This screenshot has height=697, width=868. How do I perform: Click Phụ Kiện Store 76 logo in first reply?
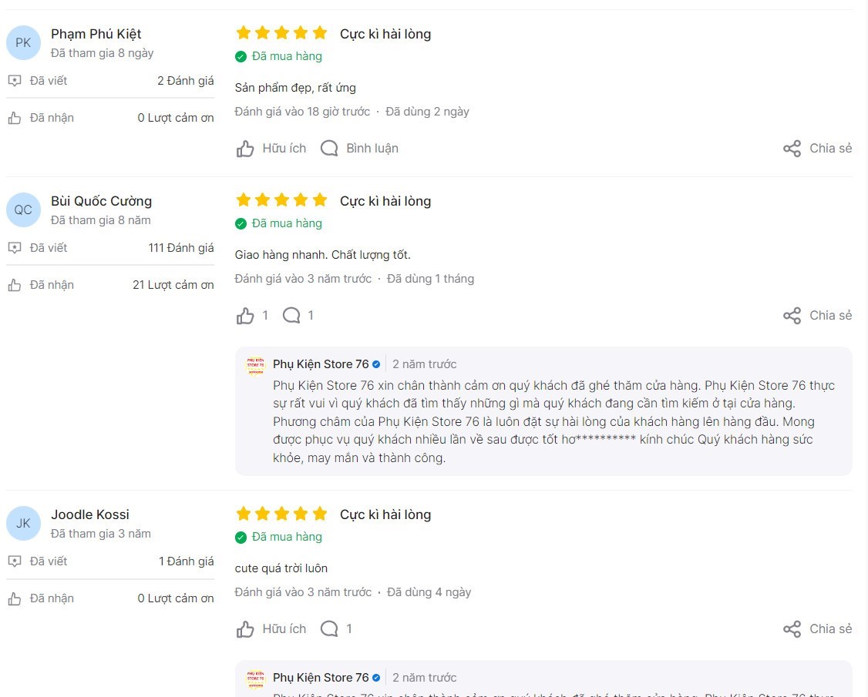click(254, 365)
